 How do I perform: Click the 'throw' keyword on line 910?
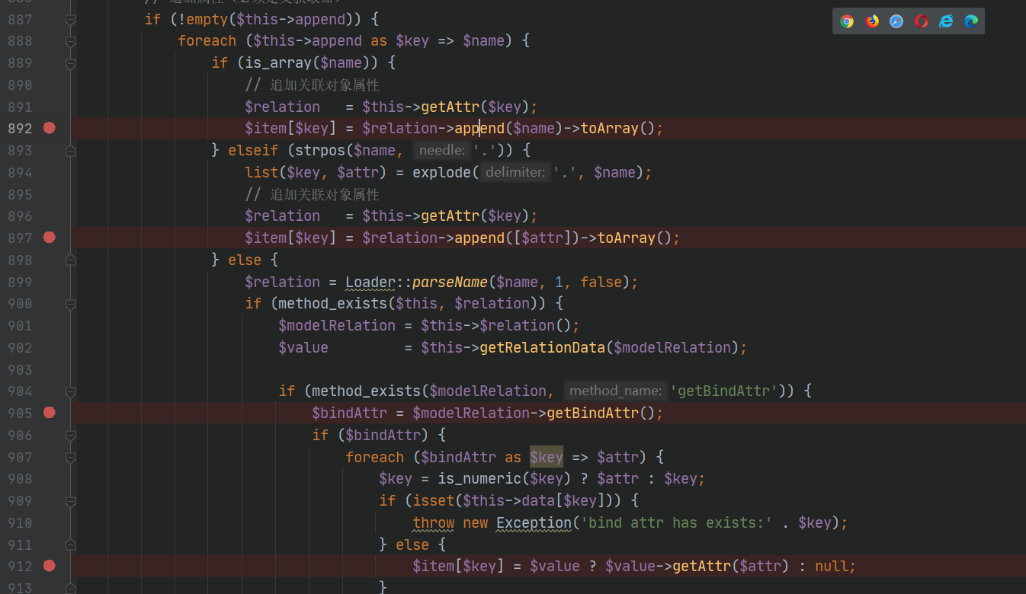pyautogui.click(x=433, y=522)
